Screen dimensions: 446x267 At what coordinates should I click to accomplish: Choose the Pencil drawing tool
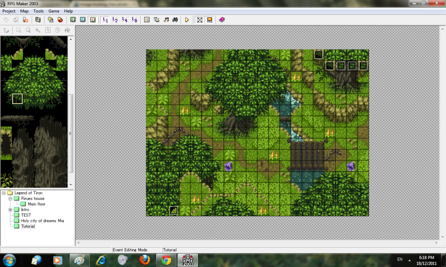[x=38, y=30]
